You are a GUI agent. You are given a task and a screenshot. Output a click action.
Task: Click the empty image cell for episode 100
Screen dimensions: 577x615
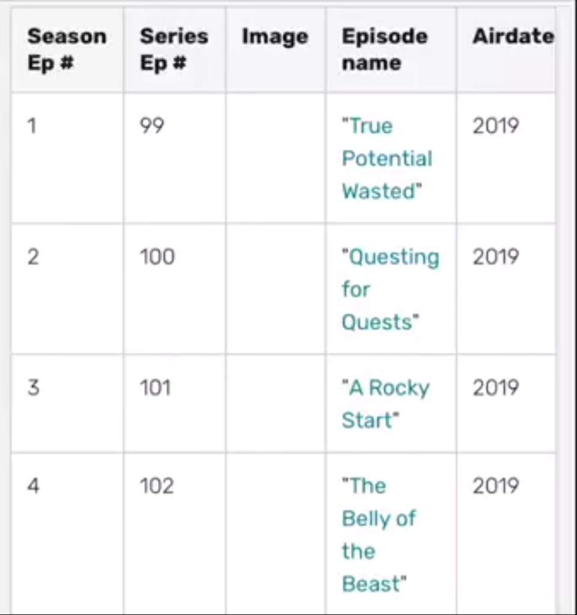click(275, 289)
